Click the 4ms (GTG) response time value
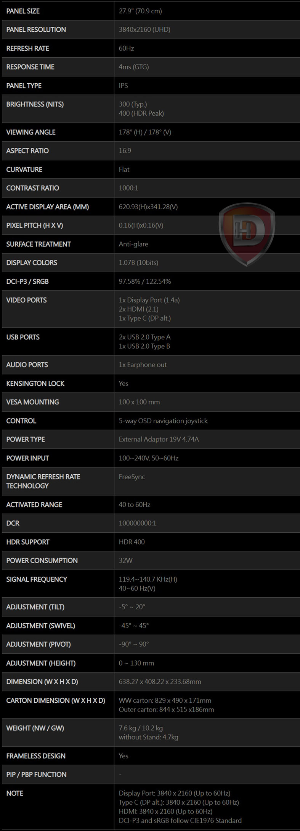The image size is (300, 831). tap(133, 67)
